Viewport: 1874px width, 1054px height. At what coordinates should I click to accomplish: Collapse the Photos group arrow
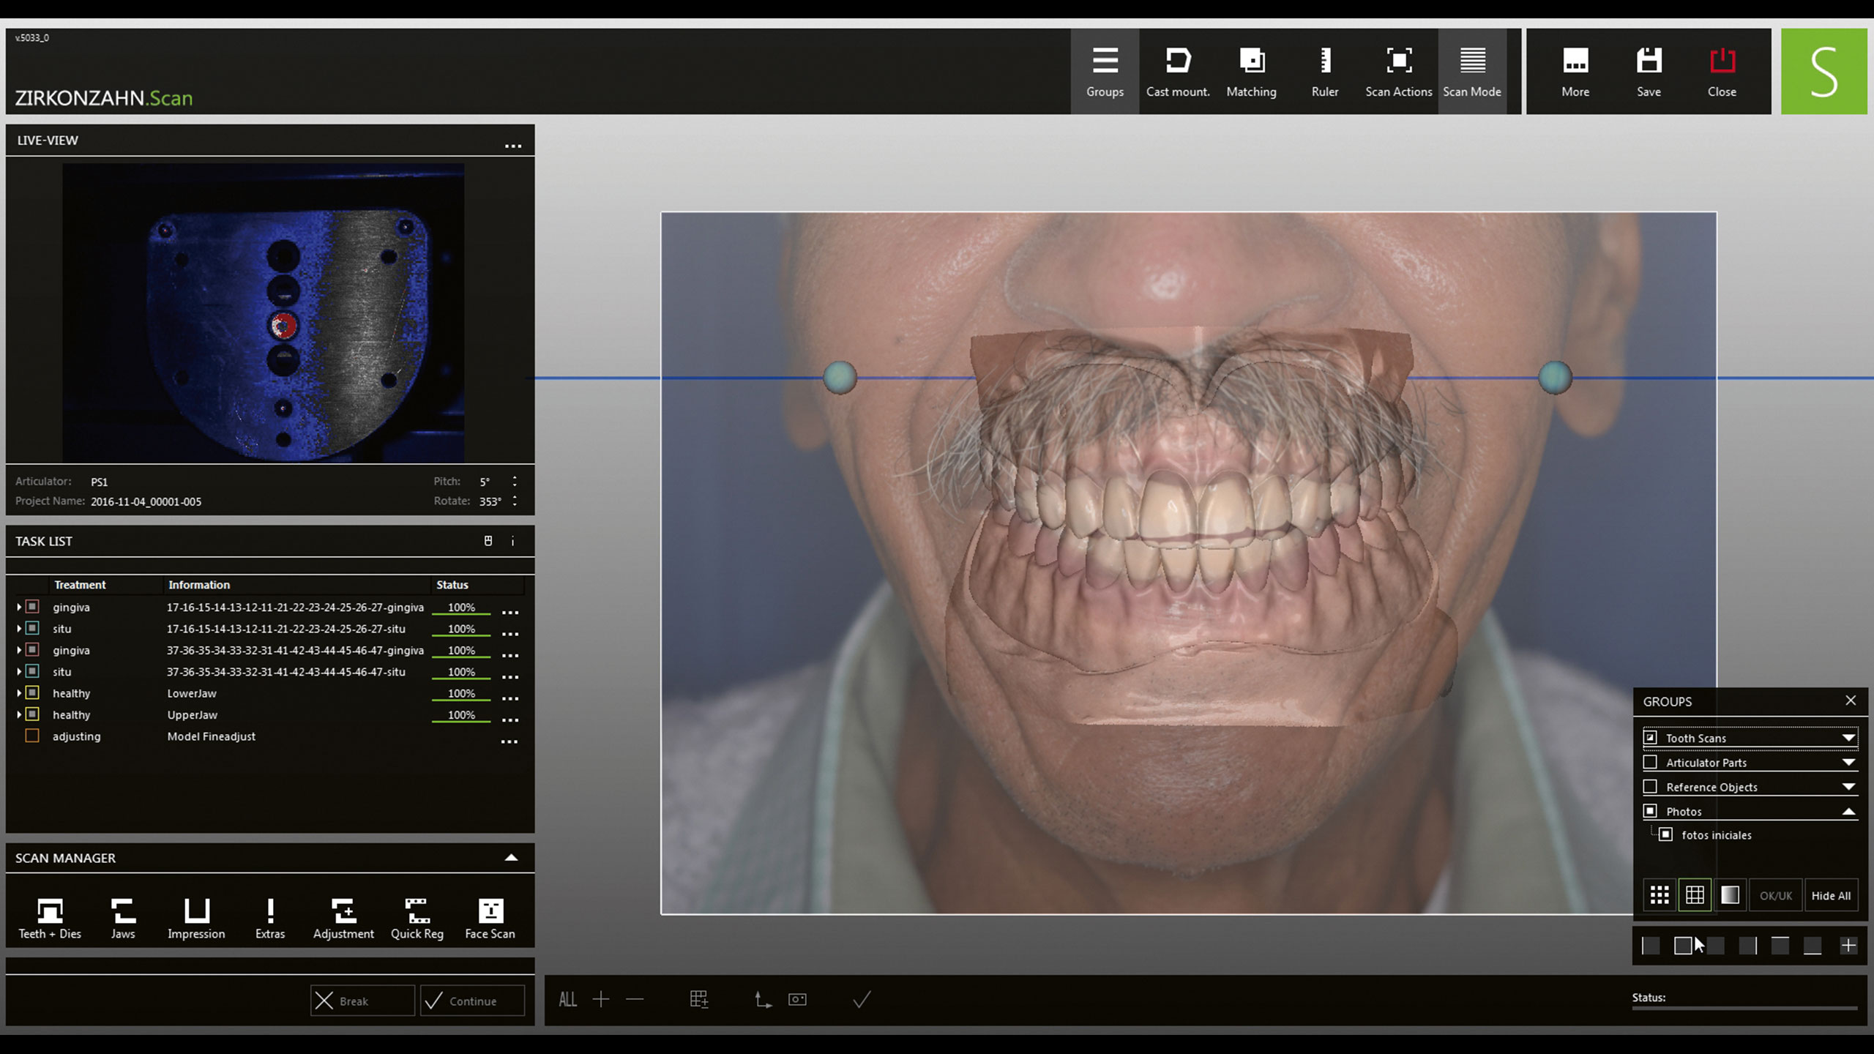pos(1848,811)
